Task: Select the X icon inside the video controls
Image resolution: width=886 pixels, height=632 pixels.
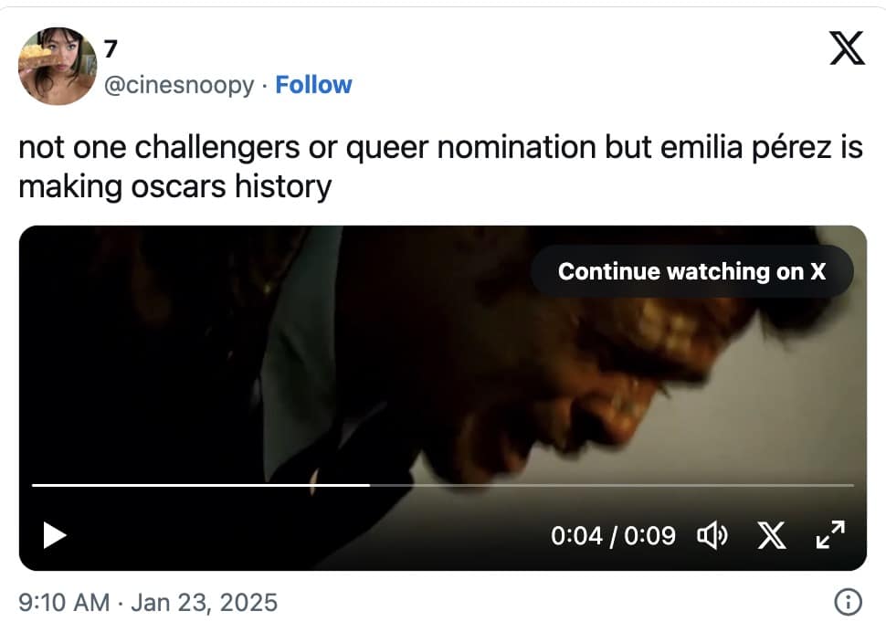Action: point(772,536)
